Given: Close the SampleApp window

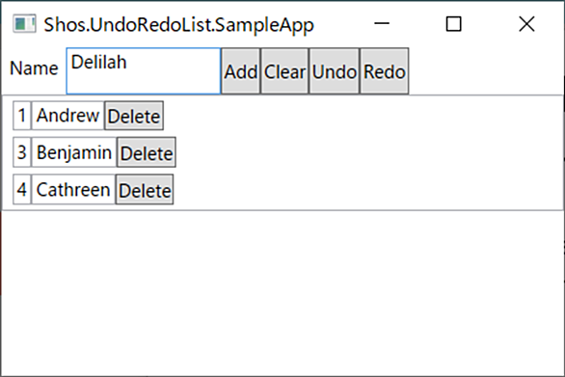Looking at the screenshot, I should [526, 24].
